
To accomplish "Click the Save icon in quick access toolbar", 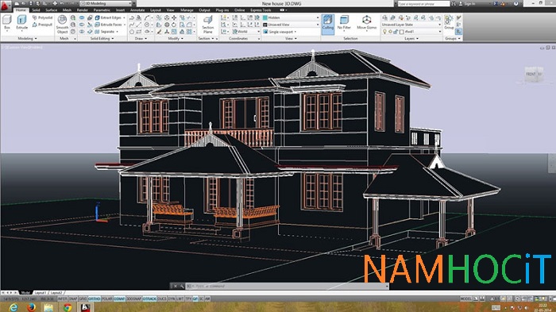I will click(x=32, y=3).
